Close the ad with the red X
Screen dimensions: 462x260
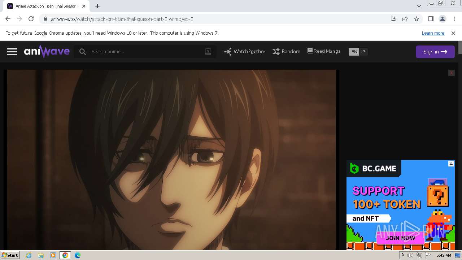[x=451, y=73]
